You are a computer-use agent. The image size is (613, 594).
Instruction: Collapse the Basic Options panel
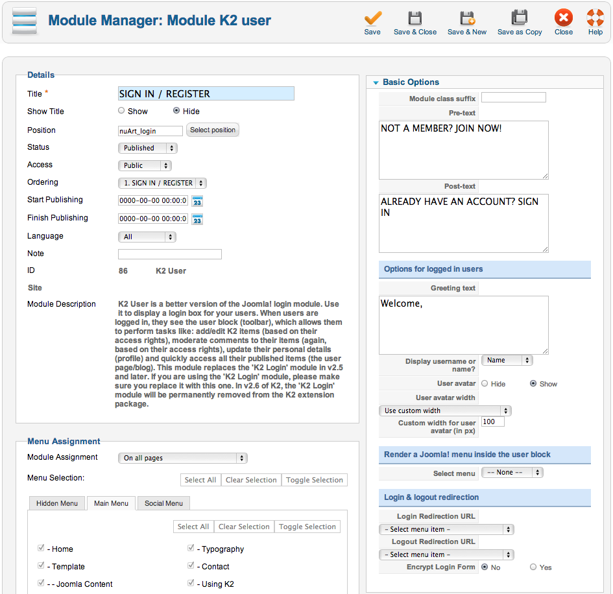[x=376, y=82]
